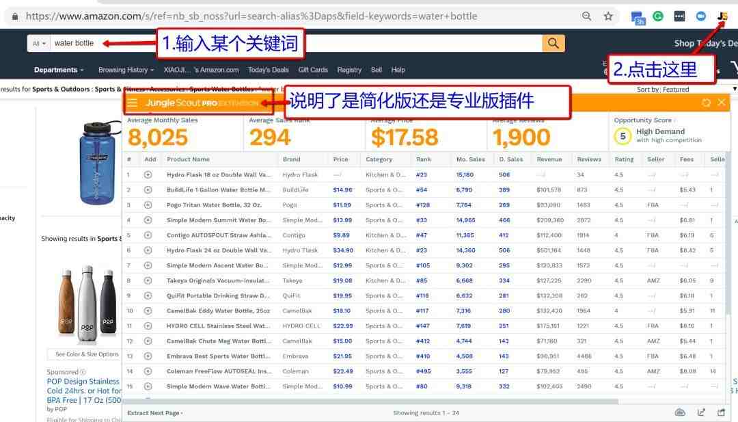Viewport: 738px width, 422px height.
Task: Add Simple Modern Wave bottle to tracker
Action: click(148, 386)
